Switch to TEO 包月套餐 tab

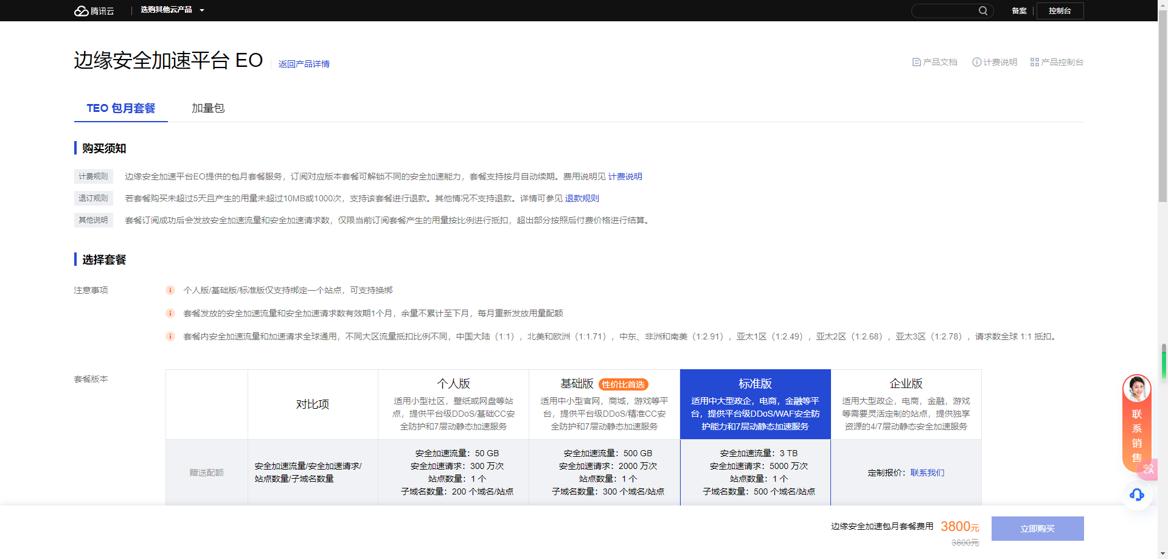(x=121, y=108)
